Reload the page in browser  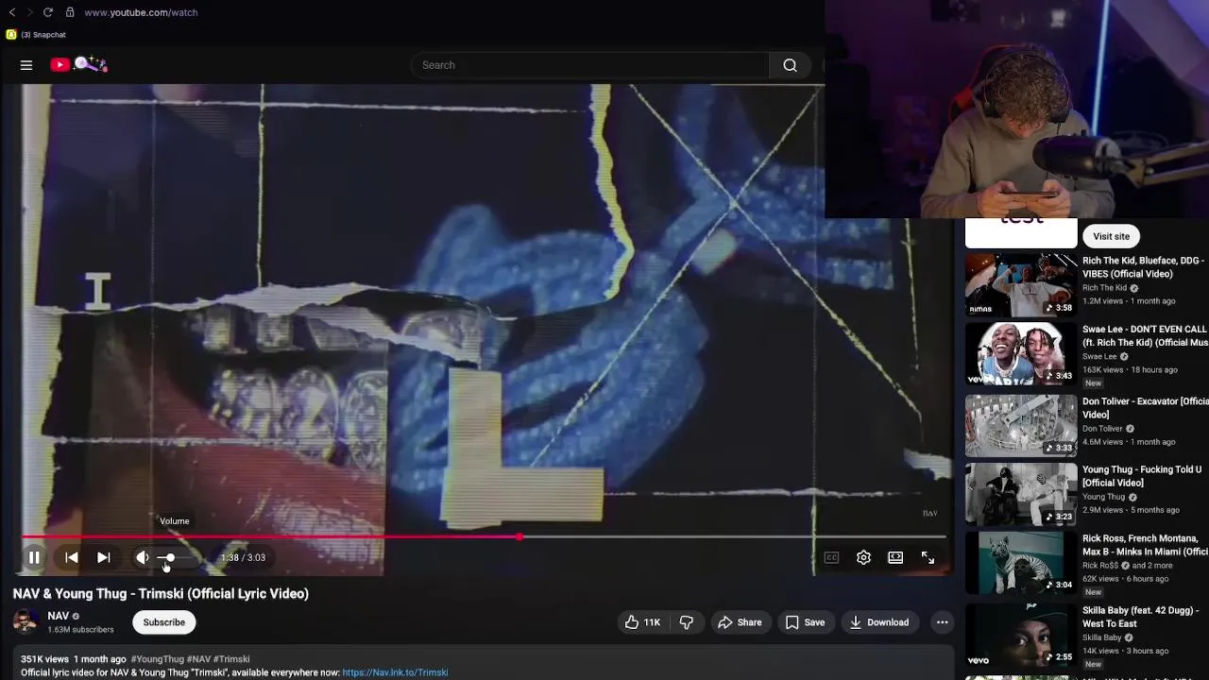point(47,12)
